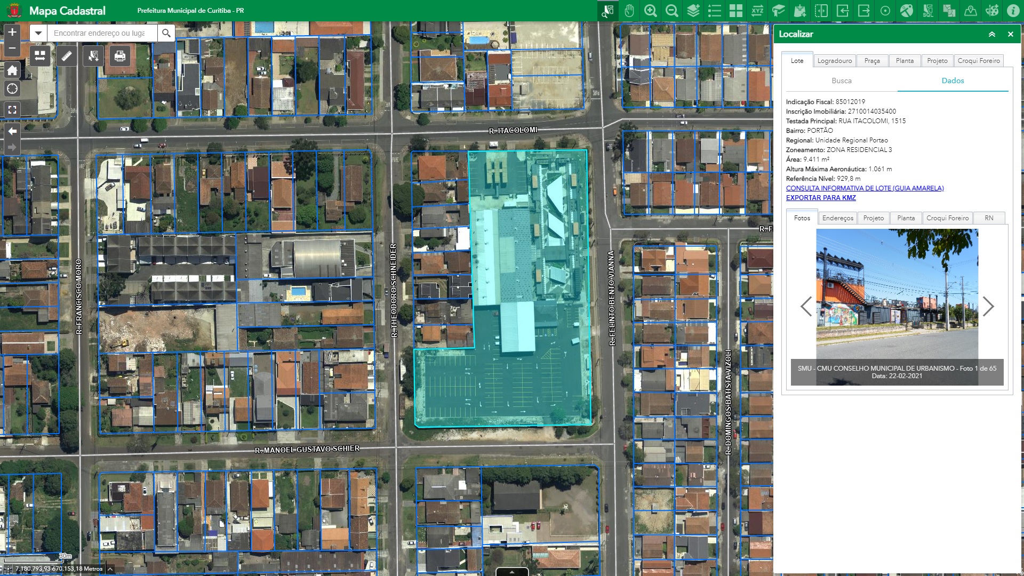Activate the Localizar parcel search tool
This screenshot has width=1024, height=576.
pos(607,11)
